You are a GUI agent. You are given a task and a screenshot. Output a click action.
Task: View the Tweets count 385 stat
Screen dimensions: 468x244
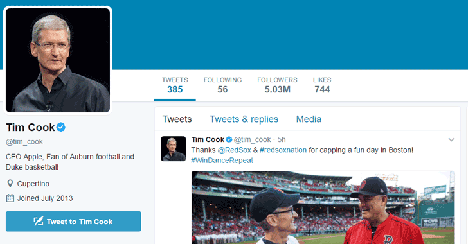(x=175, y=85)
